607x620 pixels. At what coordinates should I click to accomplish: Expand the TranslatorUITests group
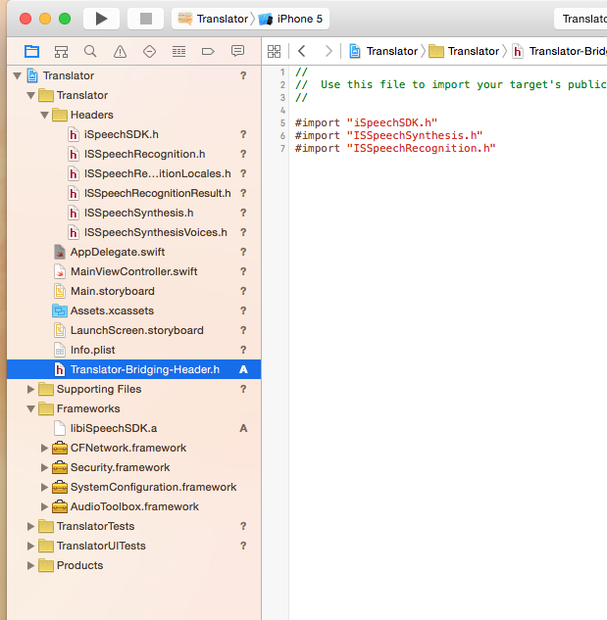(x=30, y=546)
